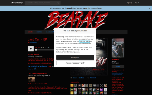Screen dimensions: 152x95
Task: Switch to the music tab
Action: 30,32
